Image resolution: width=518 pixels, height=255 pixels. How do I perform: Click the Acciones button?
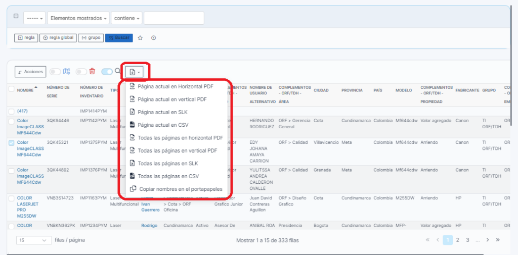coord(30,72)
